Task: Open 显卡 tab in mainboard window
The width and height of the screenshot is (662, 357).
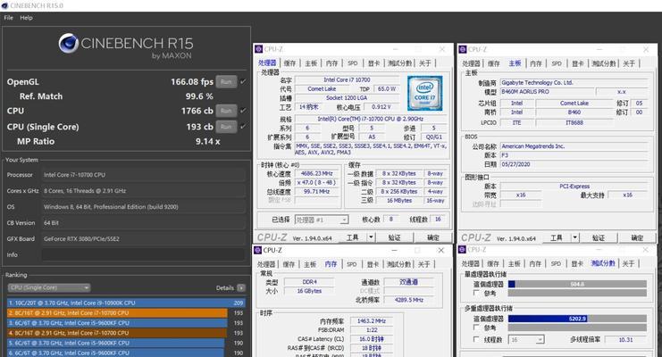Action: [577, 63]
